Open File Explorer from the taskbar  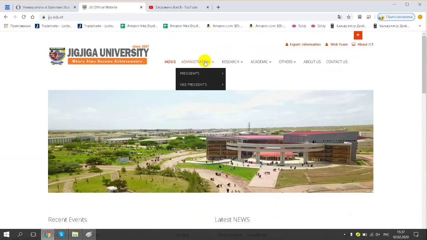click(75, 235)
